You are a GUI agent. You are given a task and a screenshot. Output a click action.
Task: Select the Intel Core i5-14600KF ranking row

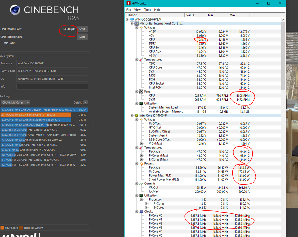pyautogui.click(x=44, y=115)
